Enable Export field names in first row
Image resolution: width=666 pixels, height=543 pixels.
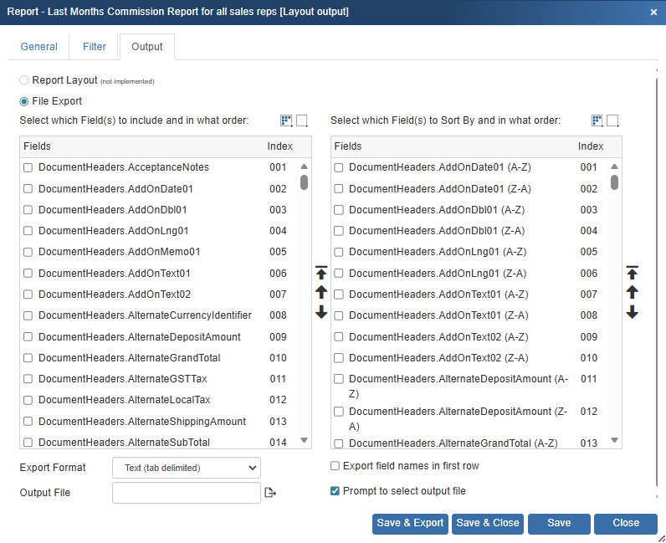coord(336,466)
